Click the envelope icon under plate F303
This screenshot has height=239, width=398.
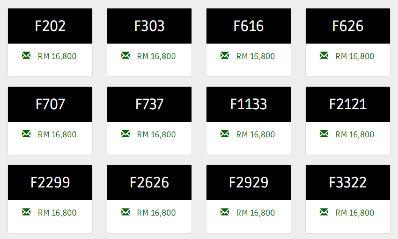pos(125,55)
